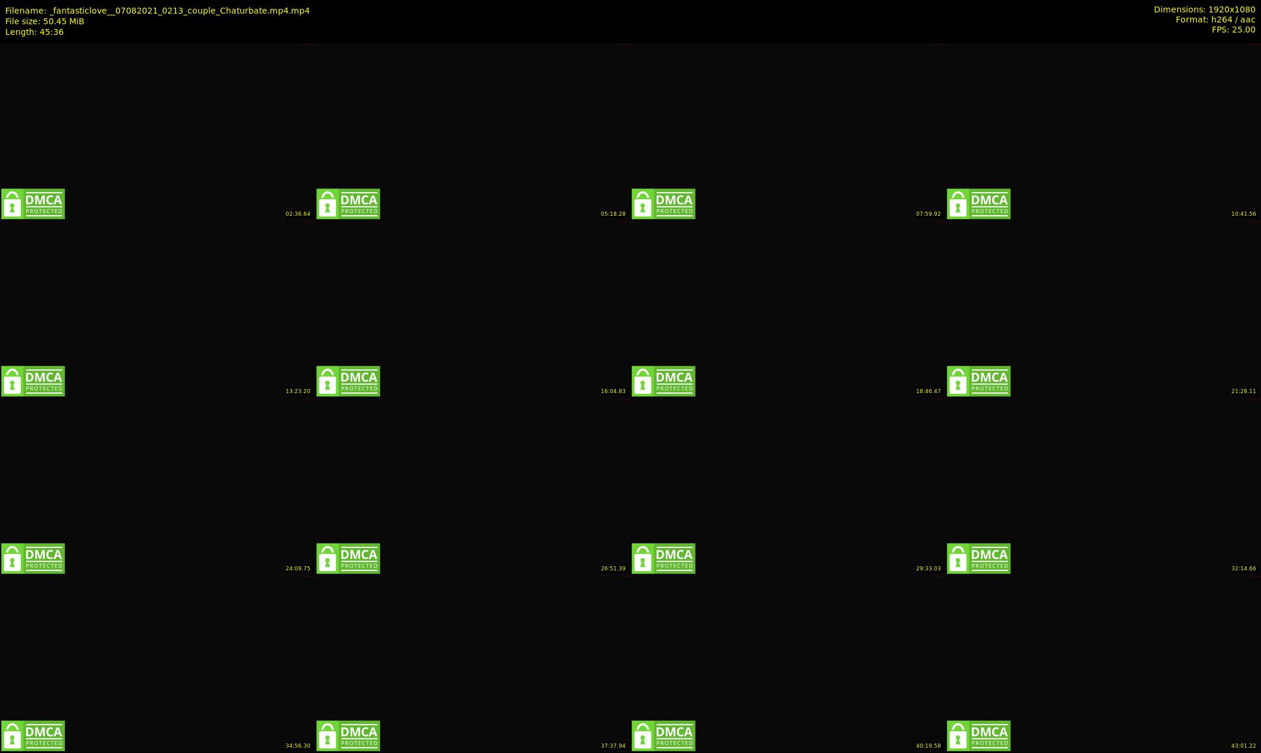Screen dimensions: 1261x753
Task: Click DMCA badge in the 43:01.22 thumbnail
Action: 979,736
